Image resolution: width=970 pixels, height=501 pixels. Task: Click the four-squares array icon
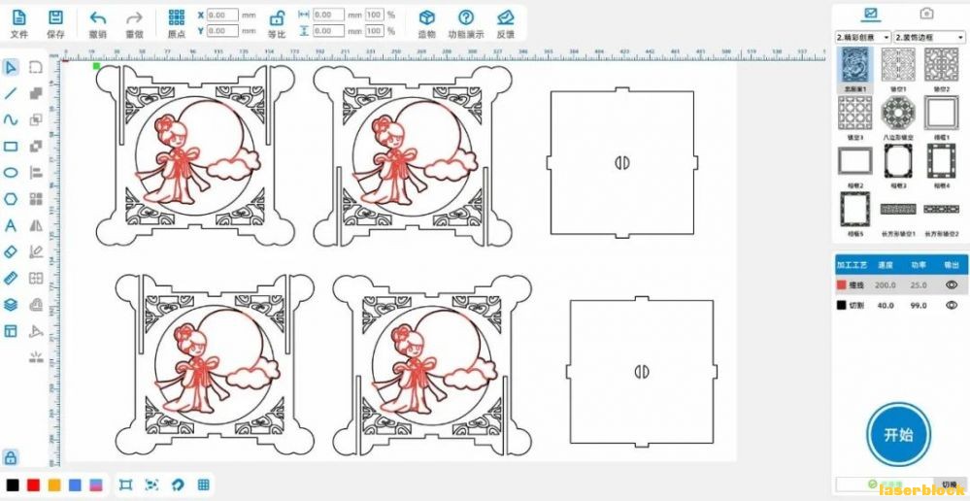(x=36, y=198)
